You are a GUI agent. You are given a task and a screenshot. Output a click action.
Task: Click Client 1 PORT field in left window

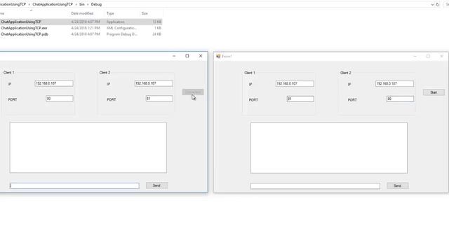[x=59, y=99]
